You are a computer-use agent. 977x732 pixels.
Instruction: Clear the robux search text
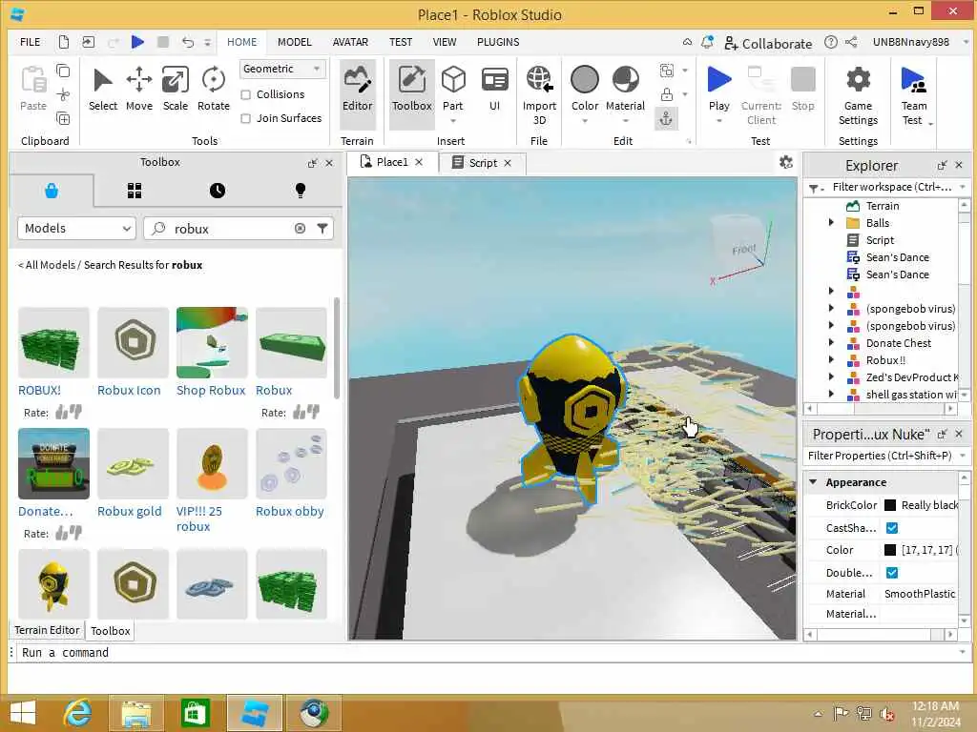[x=300, y=229]
